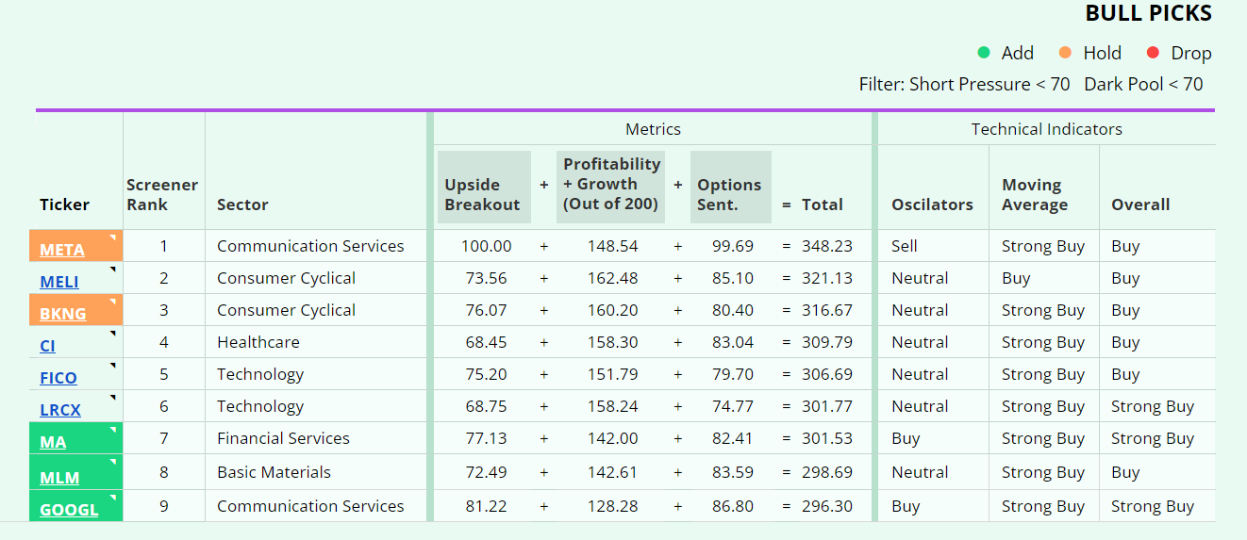
Task: Open the MA ticker link
Action: 53,442
